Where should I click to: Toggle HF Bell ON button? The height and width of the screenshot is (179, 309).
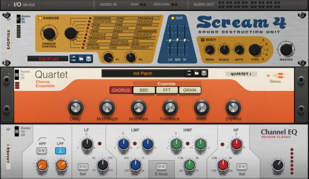242,167
